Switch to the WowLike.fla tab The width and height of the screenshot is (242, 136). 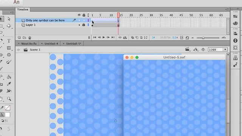pyautogui.click(x=29, y=44)
